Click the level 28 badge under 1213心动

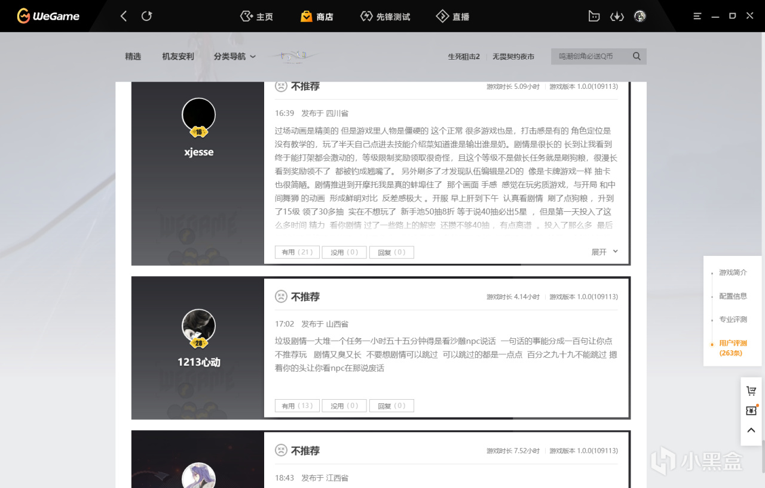click(x=198, y=343)
